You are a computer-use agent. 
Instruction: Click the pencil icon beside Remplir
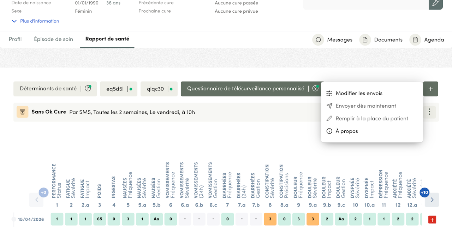click(x=329, y=119)
